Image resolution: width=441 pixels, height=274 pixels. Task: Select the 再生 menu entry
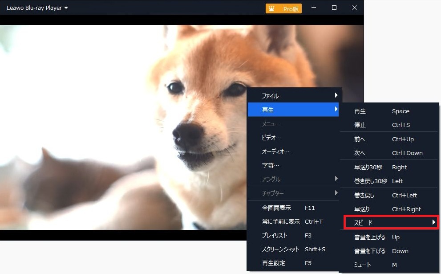[294, 110]
